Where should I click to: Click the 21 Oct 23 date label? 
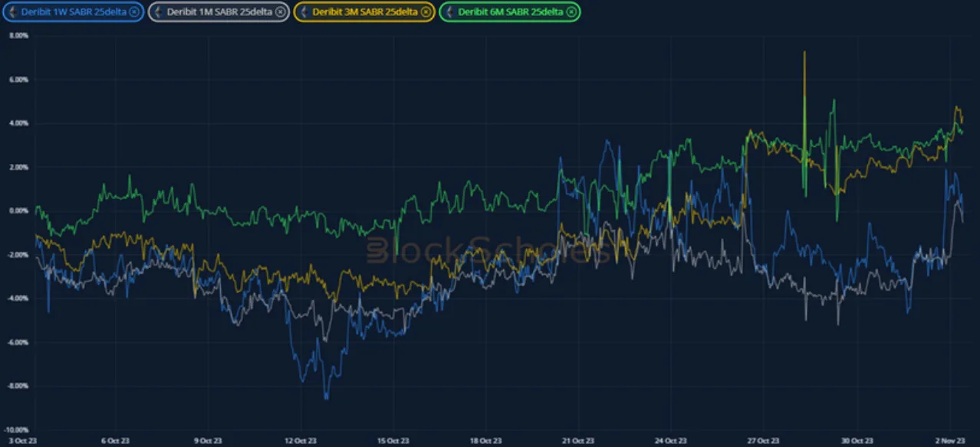[x=578, y=441]
